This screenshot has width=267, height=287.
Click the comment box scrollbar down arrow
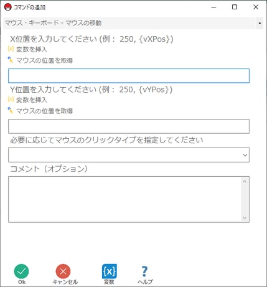(x=245, y=217)
